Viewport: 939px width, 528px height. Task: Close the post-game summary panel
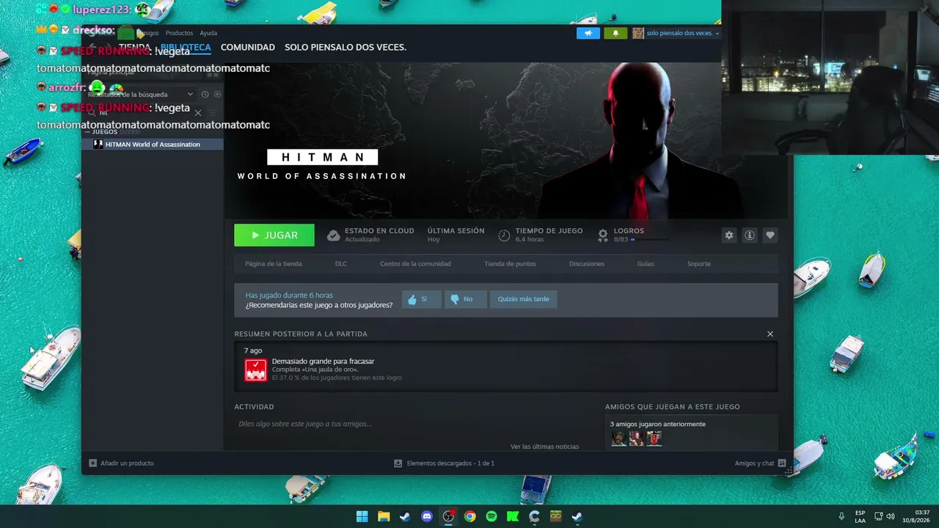tap(770, 334)
